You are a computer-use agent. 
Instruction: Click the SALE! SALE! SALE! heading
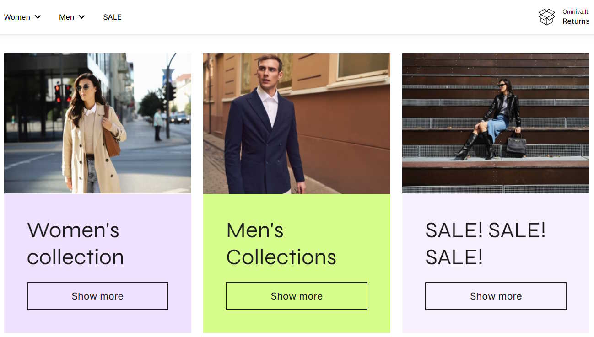(x=486, y=243)
